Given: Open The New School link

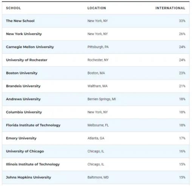Looking at the screenshot, I should [20, 21].
